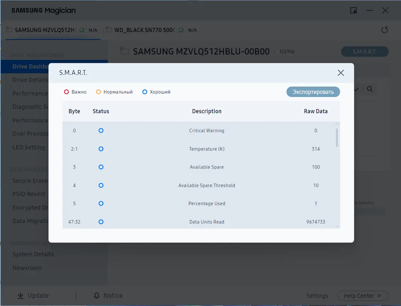401x306 pixels.
Task: Click byte value 47:32
Action: coord(74,222)
